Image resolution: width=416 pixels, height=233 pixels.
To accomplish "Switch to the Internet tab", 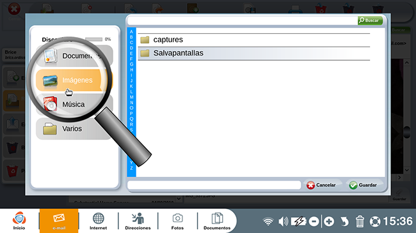I will 98,221.
